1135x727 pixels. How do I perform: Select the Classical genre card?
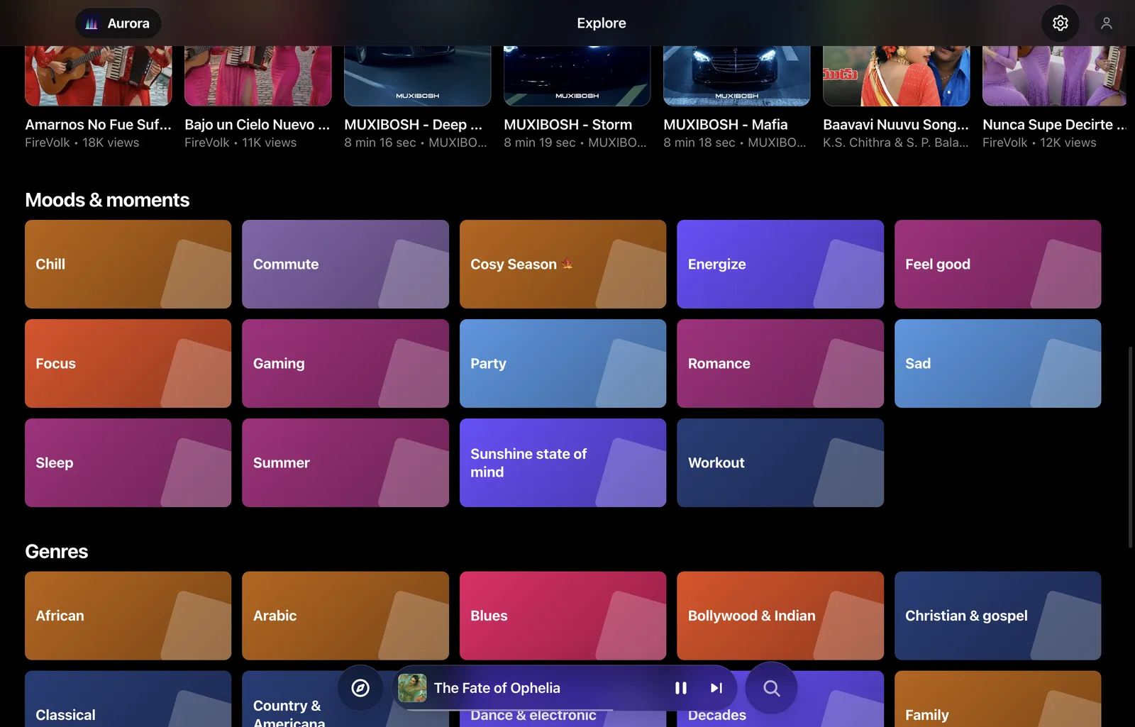(x=128, y=699)
